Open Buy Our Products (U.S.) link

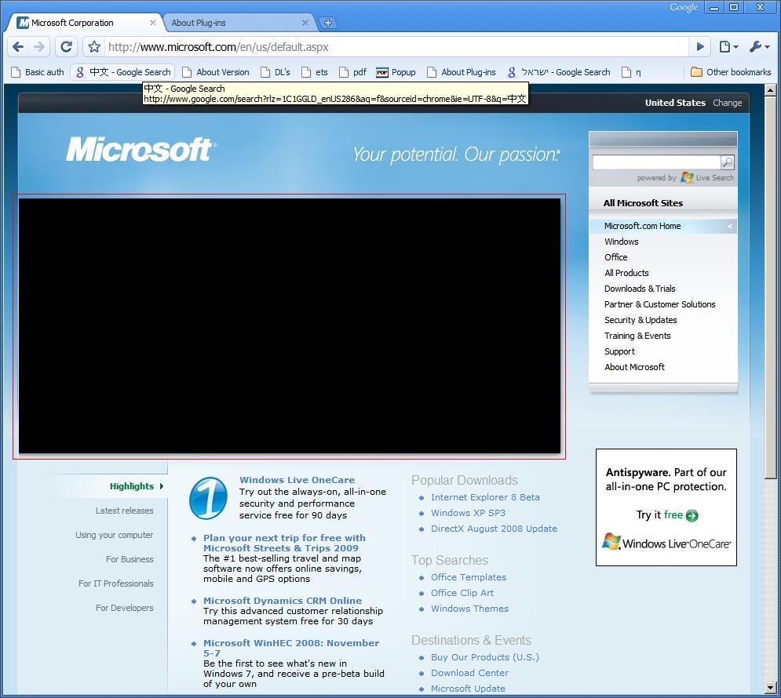(x=484, y=657)
